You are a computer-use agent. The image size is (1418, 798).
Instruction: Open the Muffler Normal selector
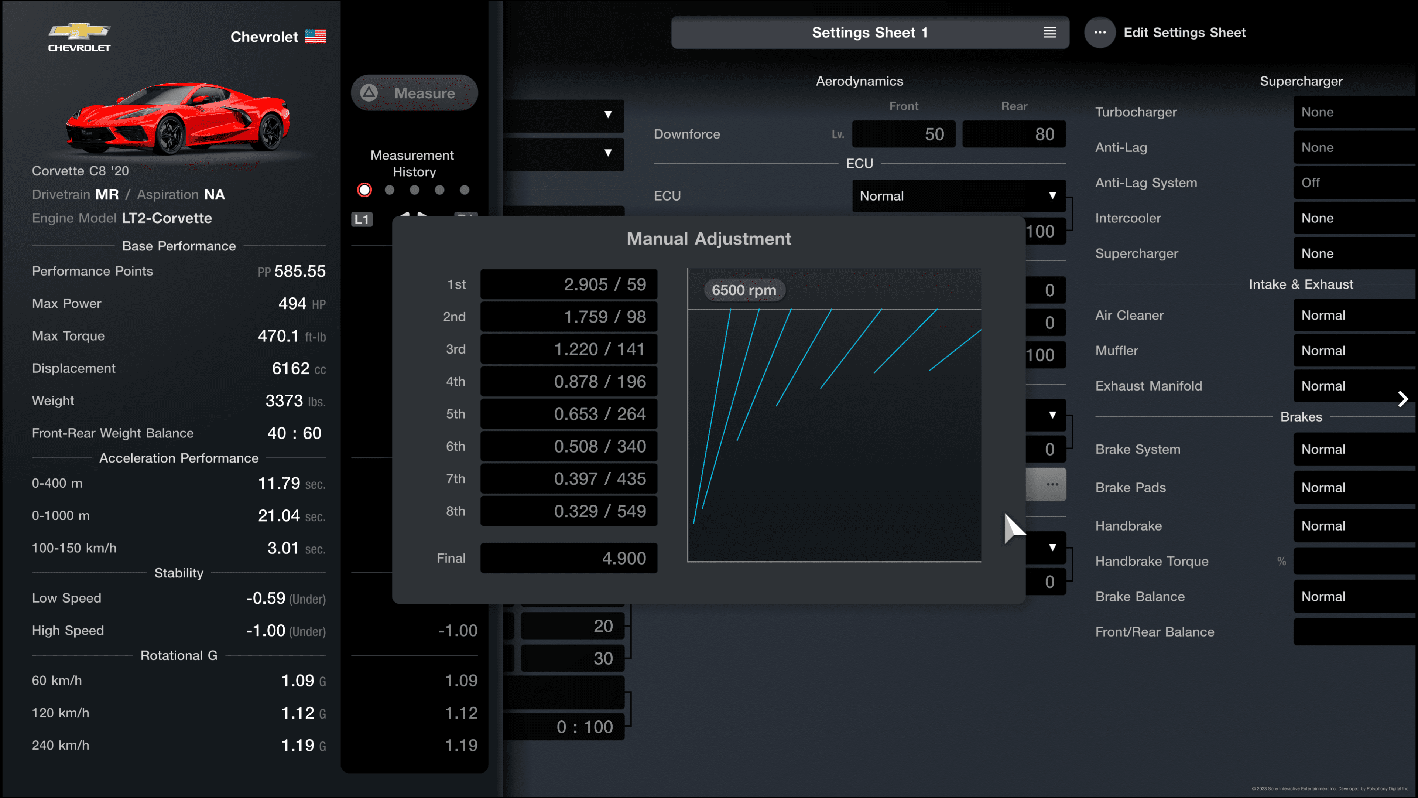coord(1355,350)
